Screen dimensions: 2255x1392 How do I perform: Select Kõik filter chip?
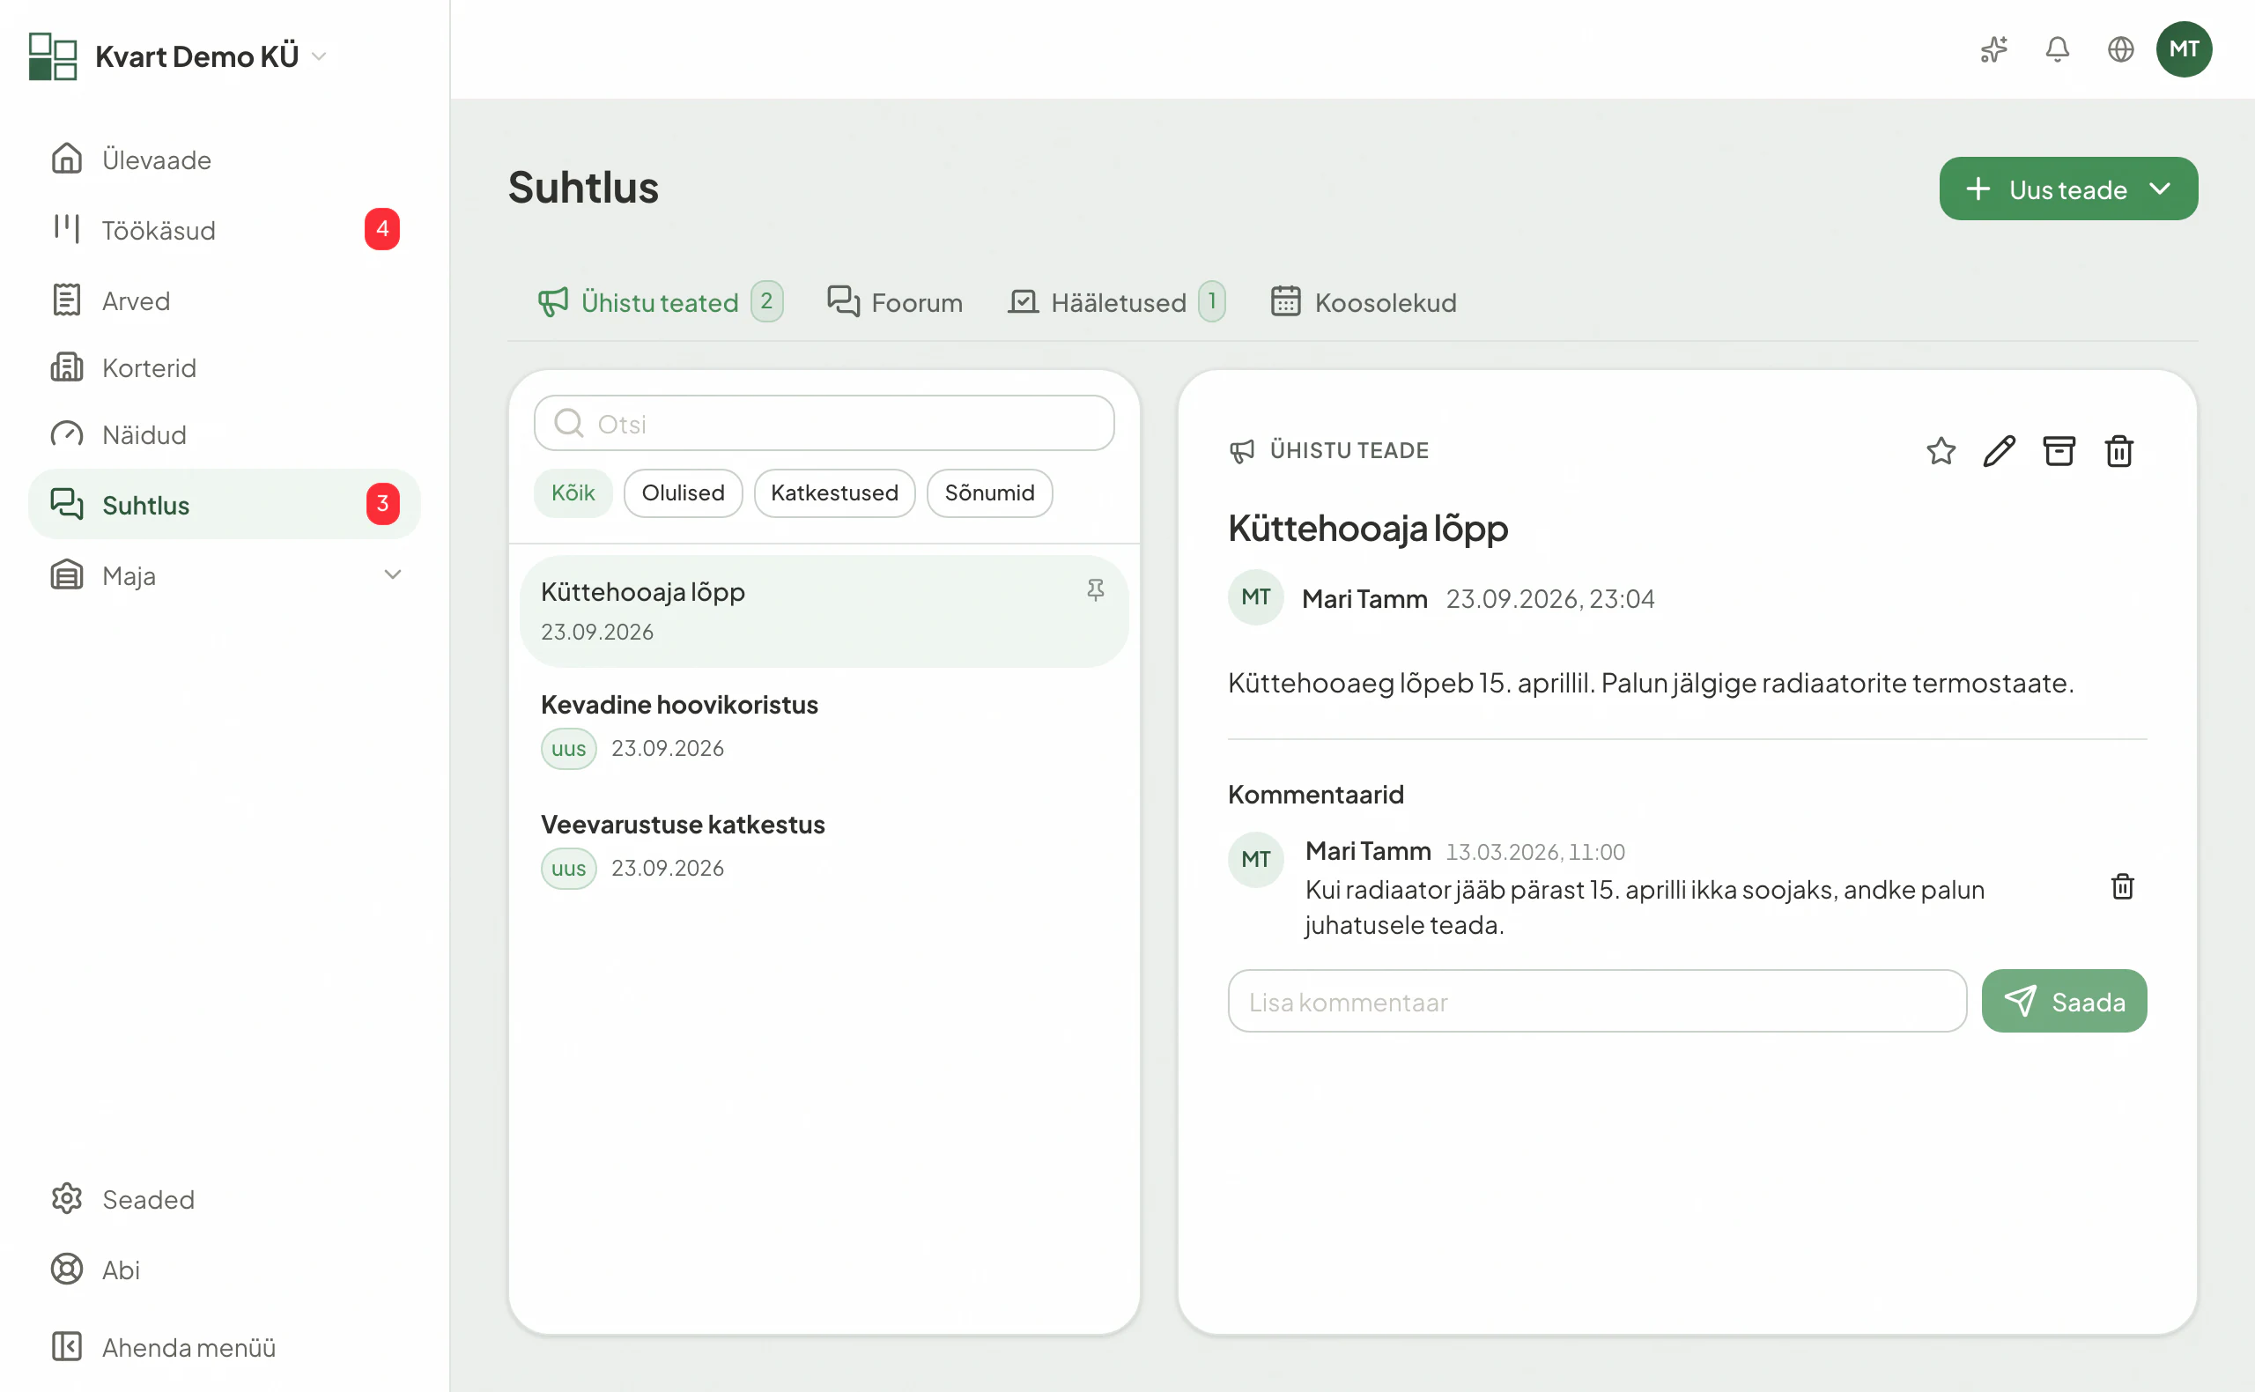tap(573, 492)
